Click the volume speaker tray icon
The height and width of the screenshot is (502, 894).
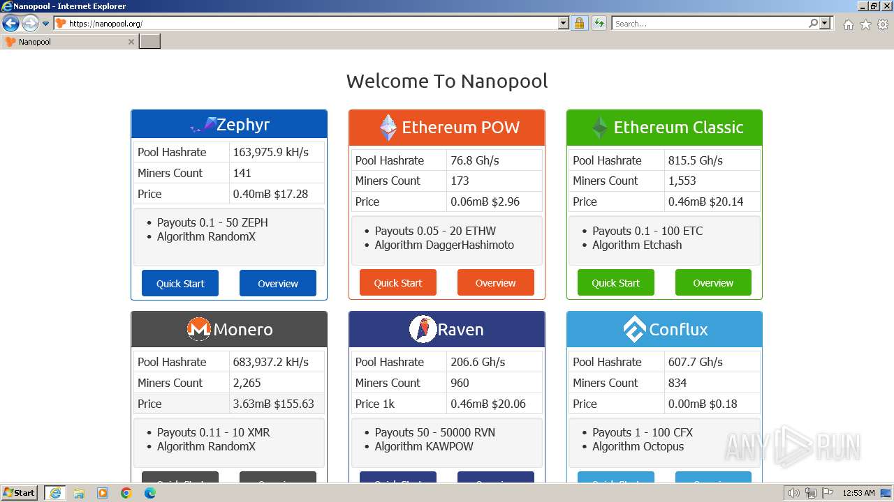click(794, 493)
